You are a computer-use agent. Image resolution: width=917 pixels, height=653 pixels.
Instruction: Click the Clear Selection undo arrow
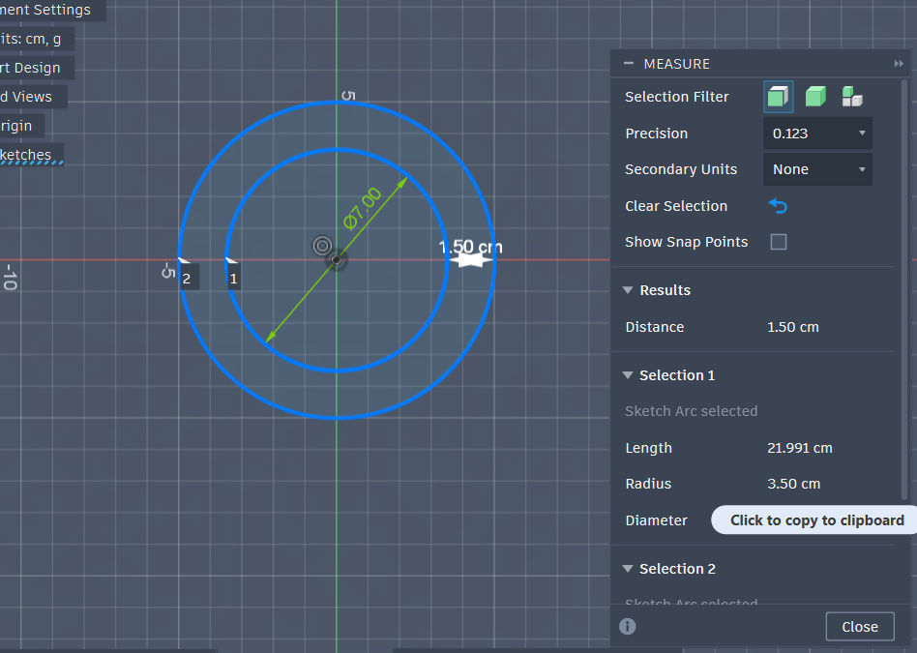click(x=778, y=206)
